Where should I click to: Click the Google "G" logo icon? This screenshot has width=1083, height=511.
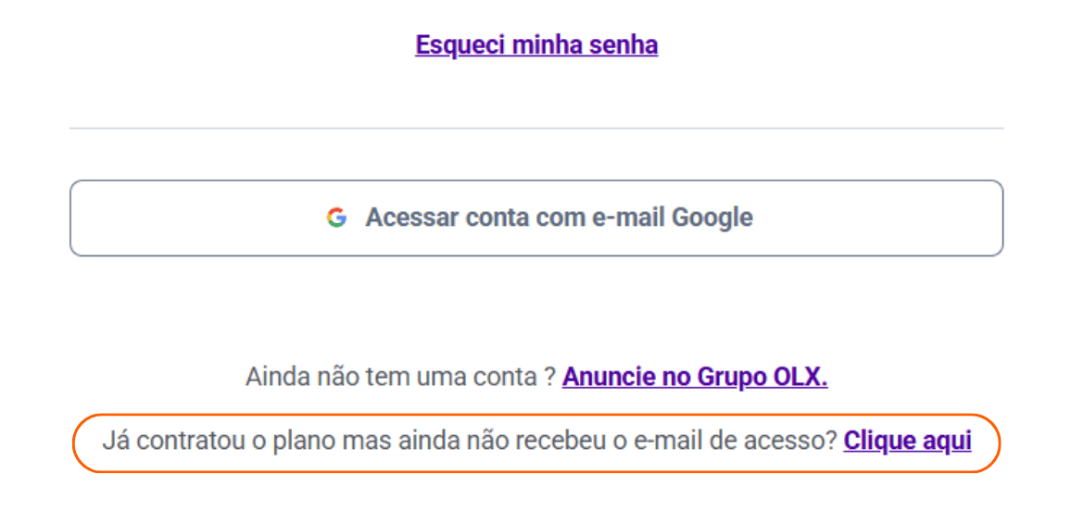pyautogui.click(x=336, y=218)
